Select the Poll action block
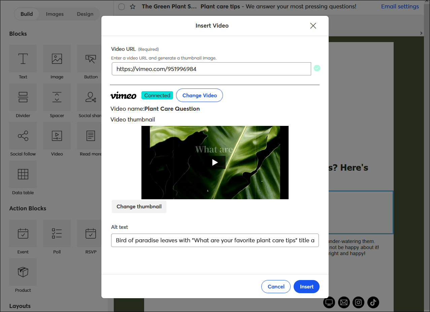The height and width of the screenshot is (312, 430). pos(57,233)
